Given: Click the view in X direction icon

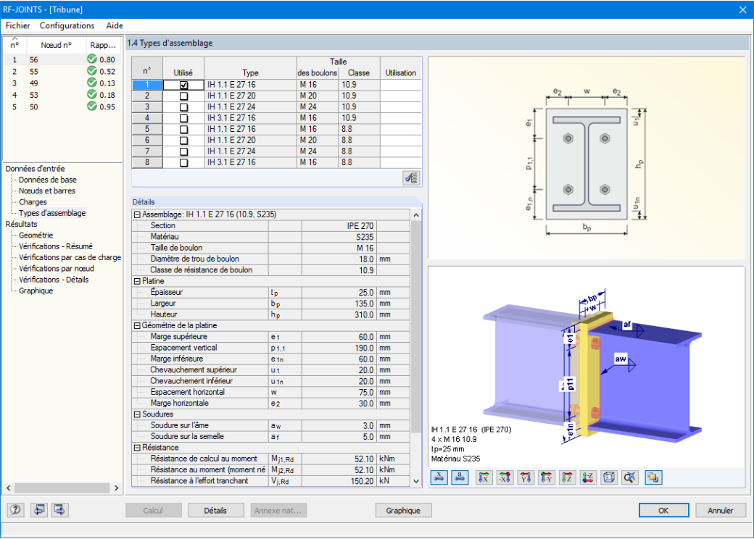Looking at the screenshot, I should point(484,477).
